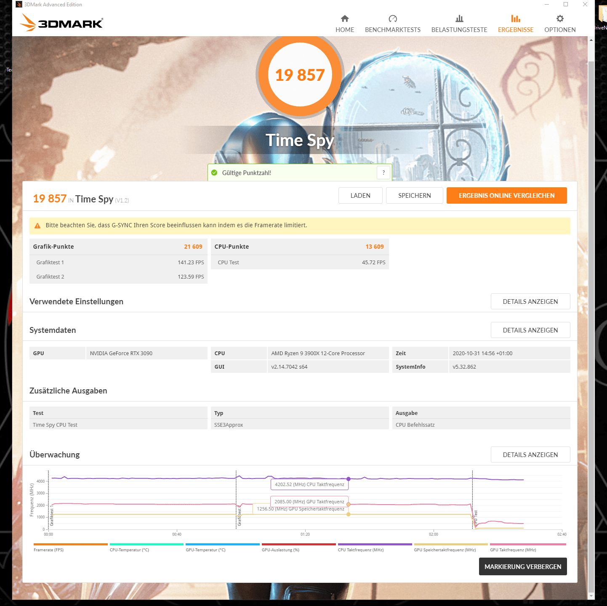Click the SSE3Approx cell

pyautogui.click(x=300, y=425)
